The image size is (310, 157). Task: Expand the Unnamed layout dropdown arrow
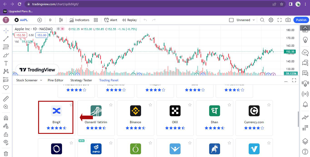pos(254,20)
